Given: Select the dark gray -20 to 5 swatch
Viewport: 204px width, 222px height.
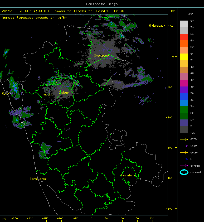Looking at the screenshot, I should tap(184, 129).
